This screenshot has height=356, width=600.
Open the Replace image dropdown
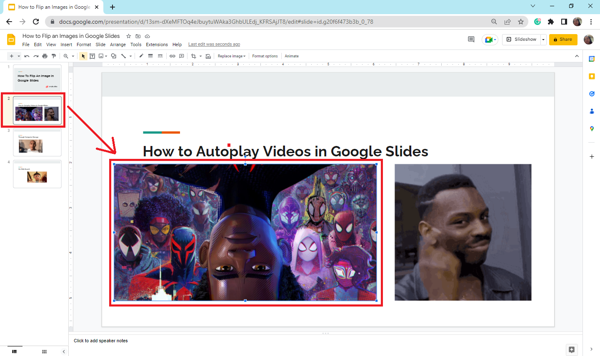pyautogui.click(x=232, y=56)
